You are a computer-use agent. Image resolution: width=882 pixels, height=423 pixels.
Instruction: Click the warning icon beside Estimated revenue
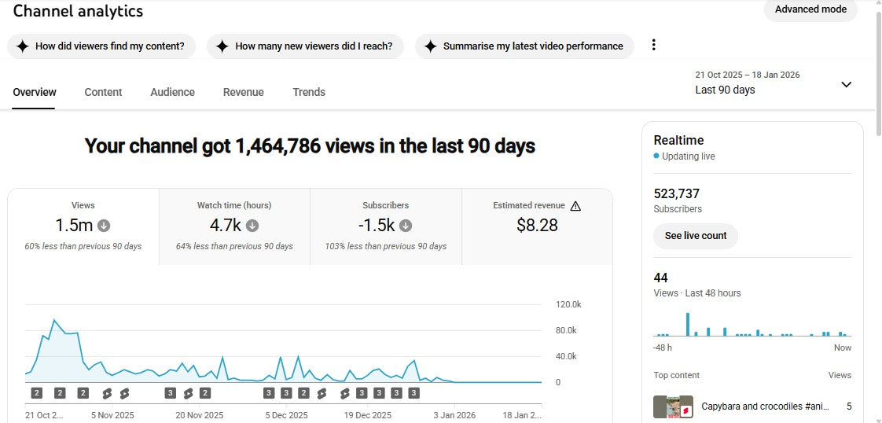click(575, 206)
